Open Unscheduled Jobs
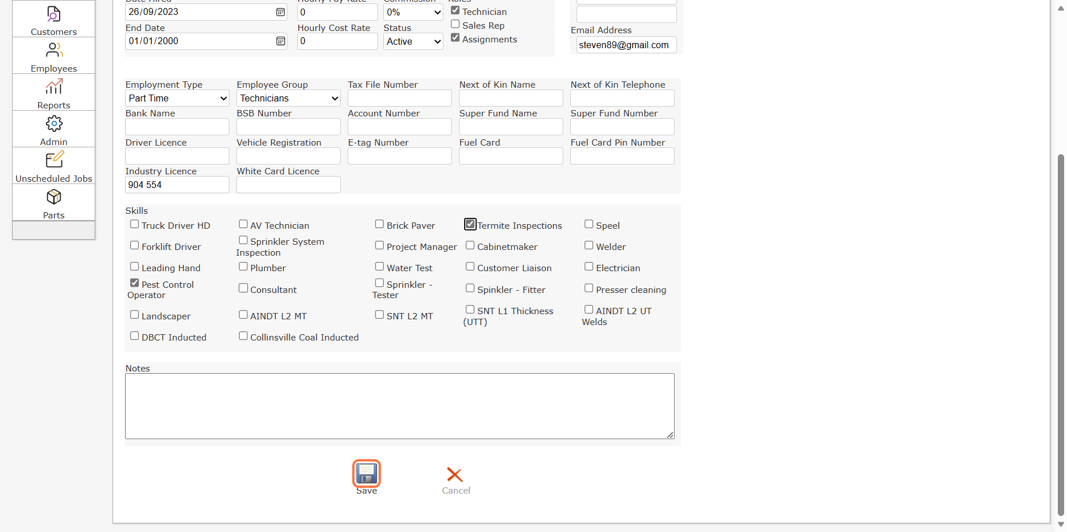This screenshot has height=532, width=1067. (x=53, y=166)
